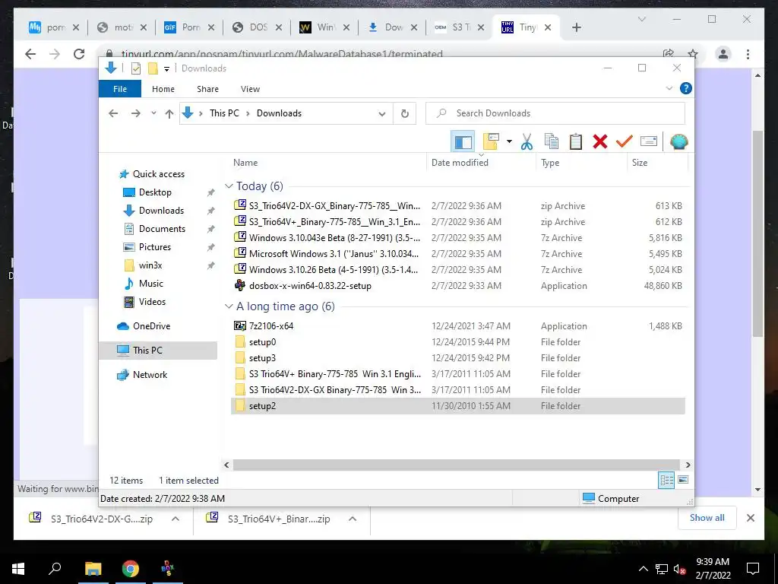Select Windows 3.10.043e Beta archive
The image size is (778, 584).
(458, 238)
